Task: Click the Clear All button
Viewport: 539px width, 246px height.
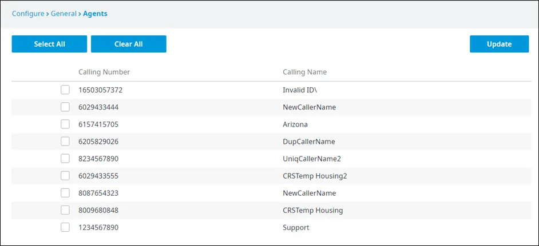Action: [129, 44]
